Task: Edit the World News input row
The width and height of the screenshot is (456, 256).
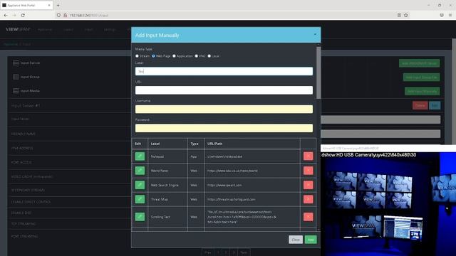Action: [x=140, y=171]
